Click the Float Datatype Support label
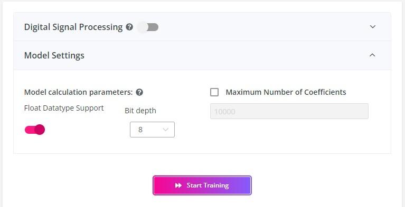Screen dimensions: 405x207 pyautogui.click(x=64, y=108)
